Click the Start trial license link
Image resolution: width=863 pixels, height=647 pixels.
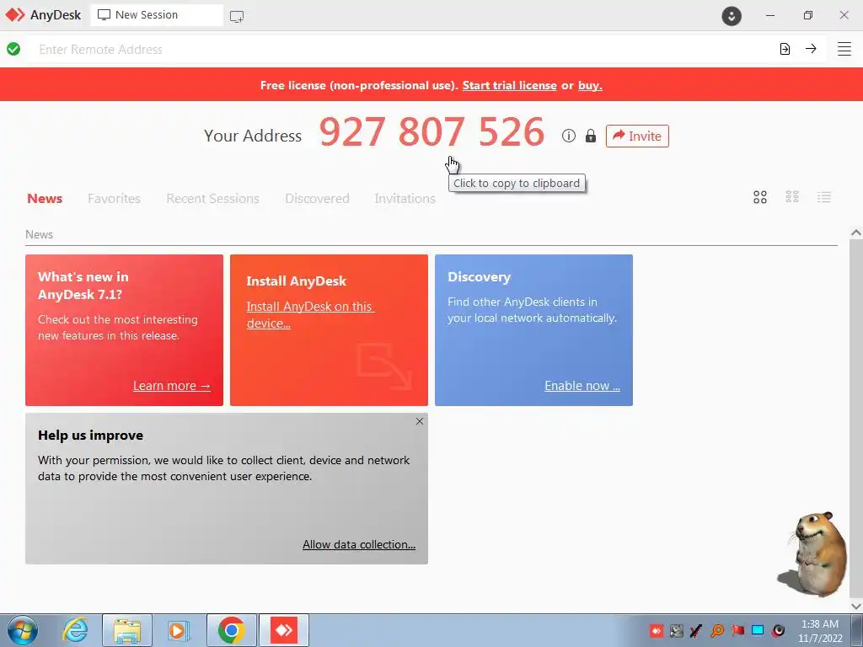[x=509, y=85]
